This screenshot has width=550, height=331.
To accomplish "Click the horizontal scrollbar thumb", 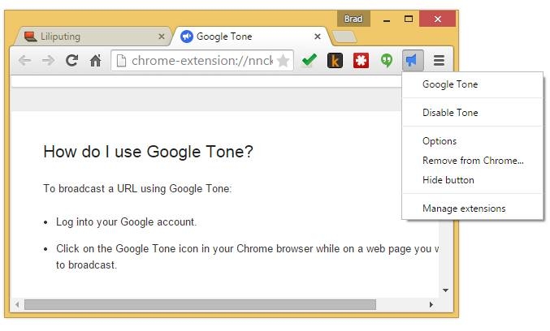I will coord(200,305).
